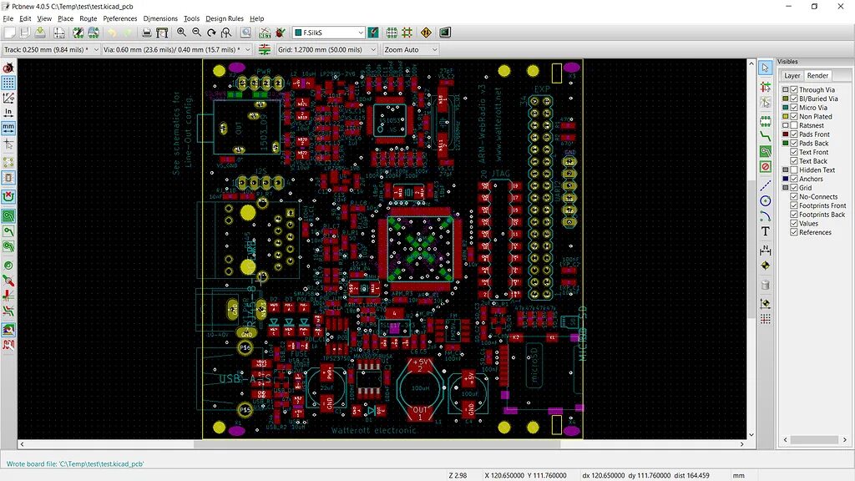The image size is (855, 481).
Task: Select the Add graphic line tool
Action: point(766,186)
